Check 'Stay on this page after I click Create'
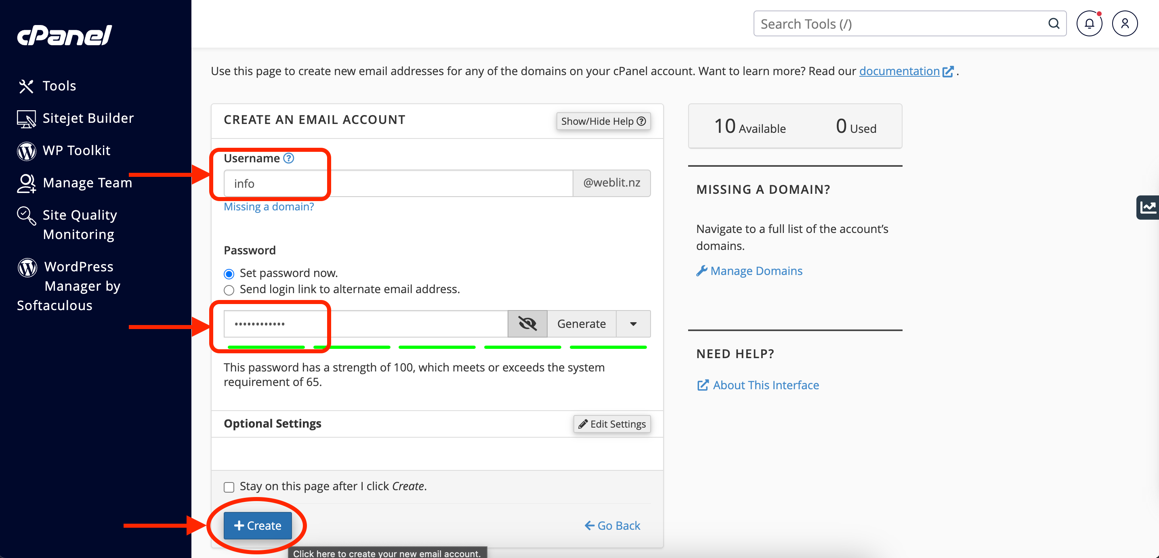The height and width of the screenshot is (558, 1159). click(229, 487)
